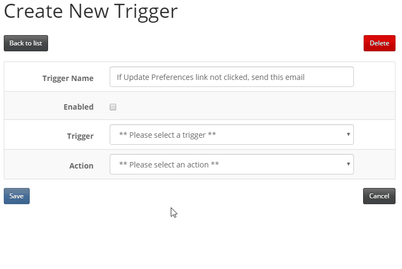Screen dimensions: 402x269
Task: Click the Enabled label text
Action: 78,107
